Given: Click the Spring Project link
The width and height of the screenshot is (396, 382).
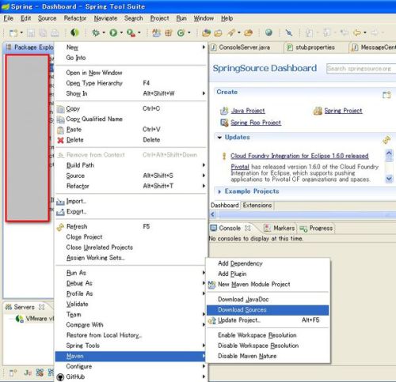Looking at the screenshot, I should pos(343,111).
